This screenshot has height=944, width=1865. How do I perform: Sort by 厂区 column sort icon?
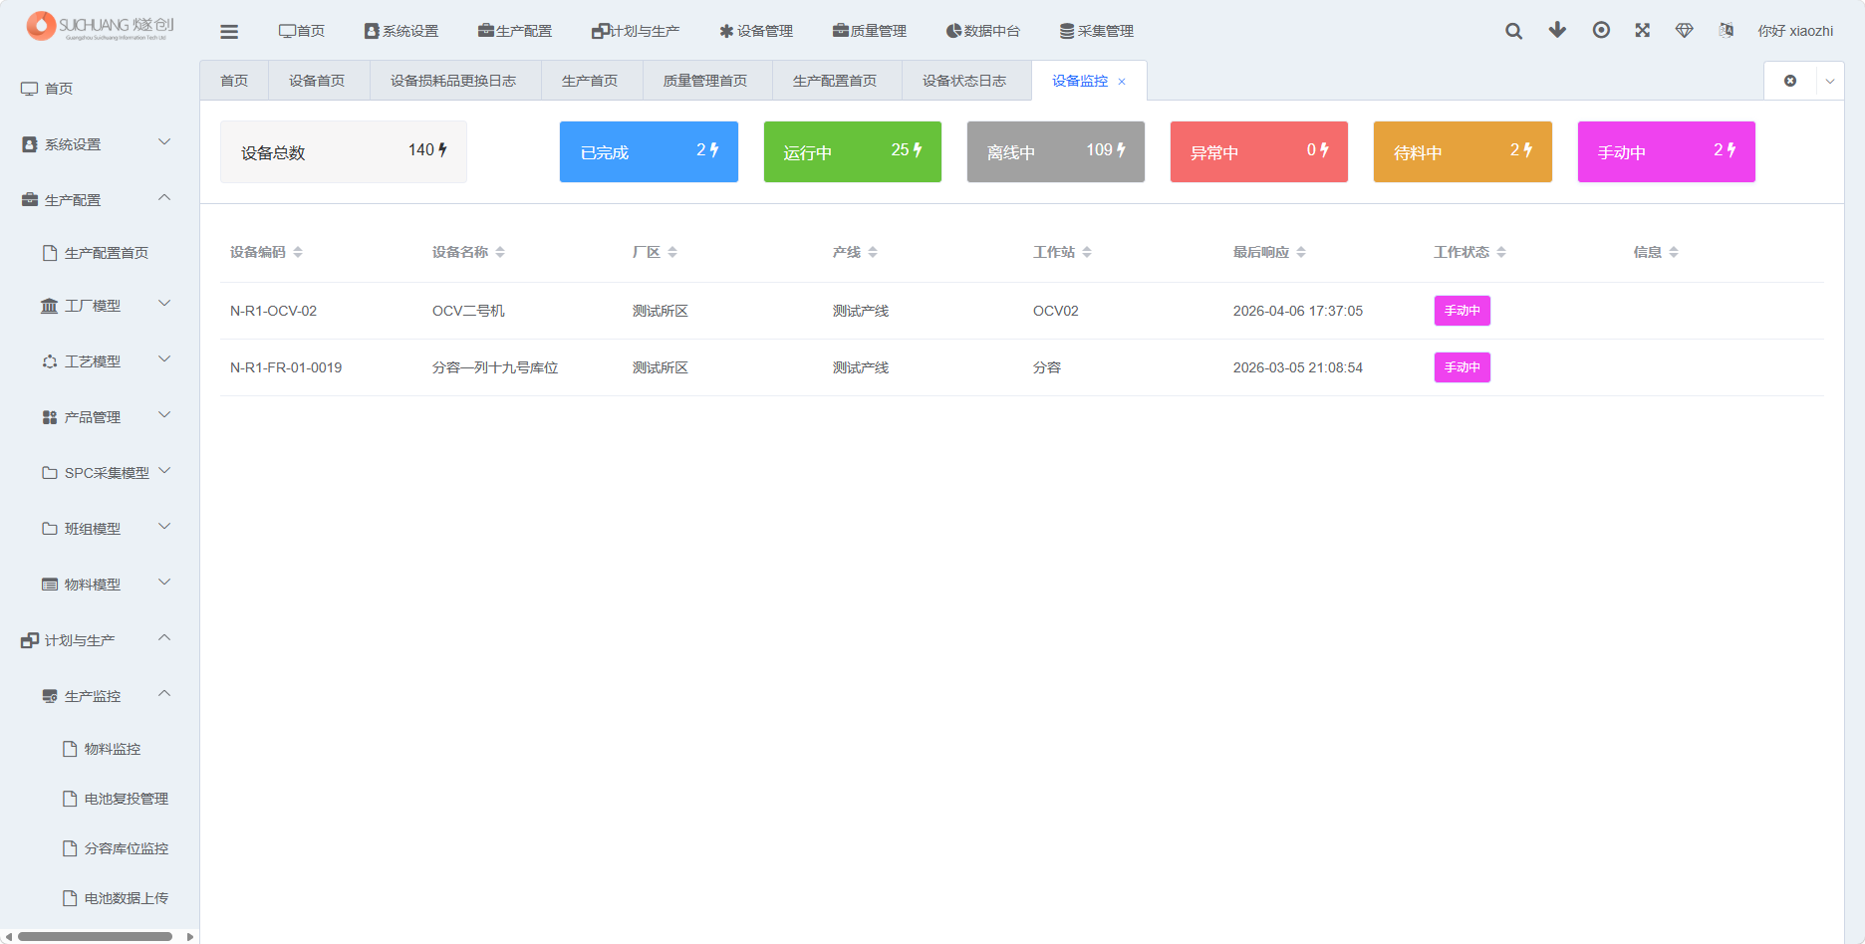tap(672, 252)
